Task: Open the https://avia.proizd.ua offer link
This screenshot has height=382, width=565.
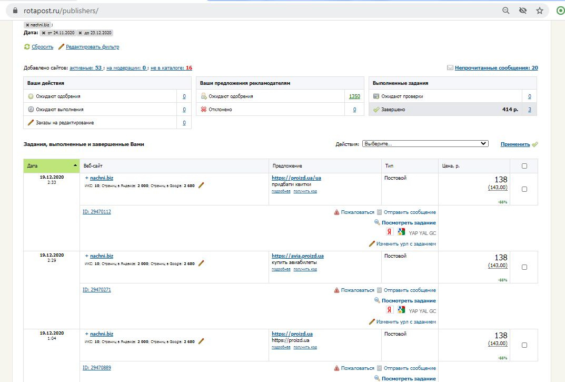Action: pos(298,256)
